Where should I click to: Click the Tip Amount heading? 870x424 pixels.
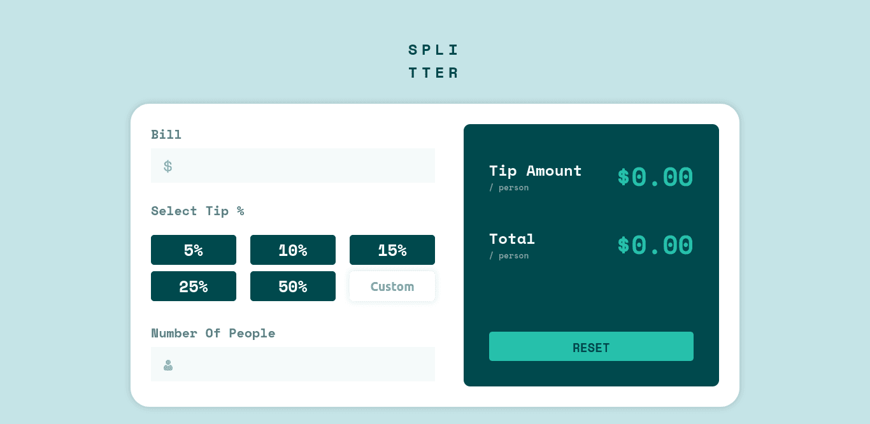[x=536, y=171]
